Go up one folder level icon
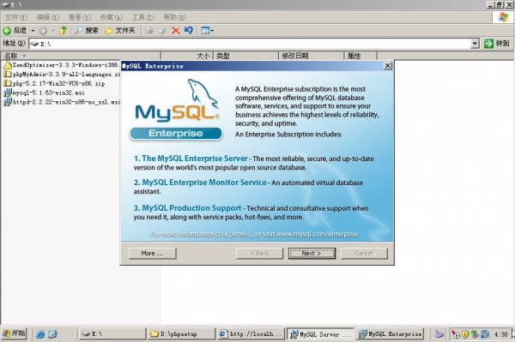The width and height of the screenshot is (515, 342). [63, 31]
